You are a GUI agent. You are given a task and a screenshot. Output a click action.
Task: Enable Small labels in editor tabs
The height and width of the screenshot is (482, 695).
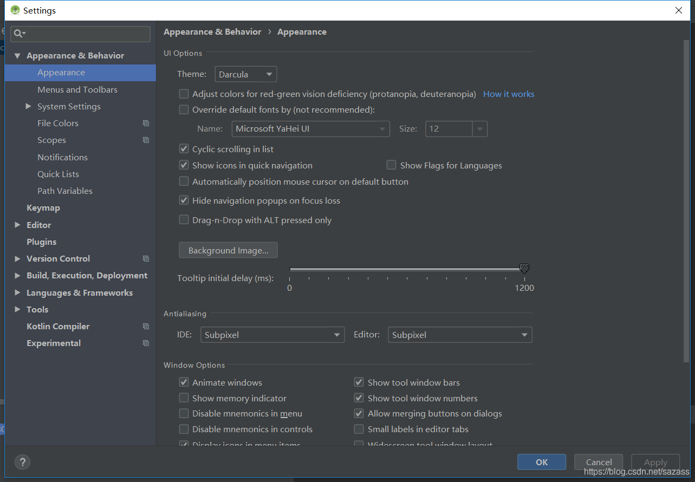[x=359, y=429]
